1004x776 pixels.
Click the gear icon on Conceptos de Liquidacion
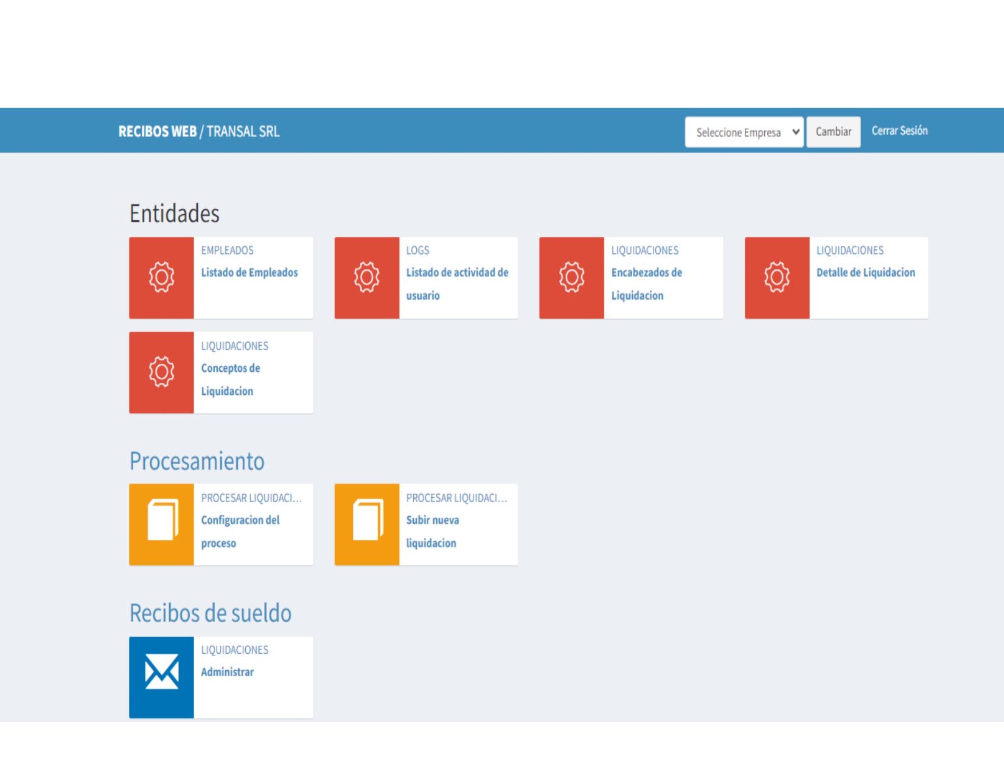[161, 372]
